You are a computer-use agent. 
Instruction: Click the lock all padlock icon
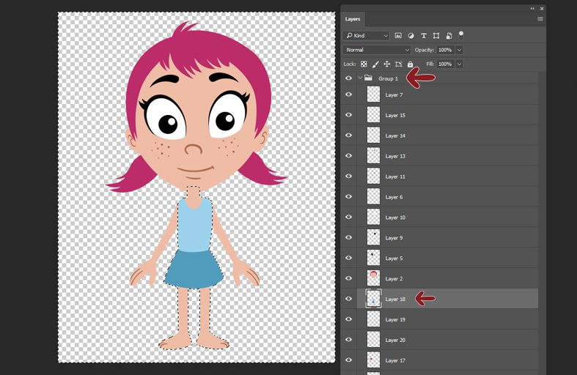tap(410, 64)
